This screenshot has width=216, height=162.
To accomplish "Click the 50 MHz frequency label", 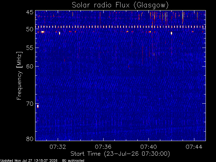I will [x=30, y=29].
